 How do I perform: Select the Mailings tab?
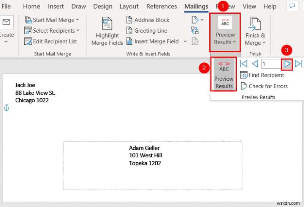click(196, 6)
